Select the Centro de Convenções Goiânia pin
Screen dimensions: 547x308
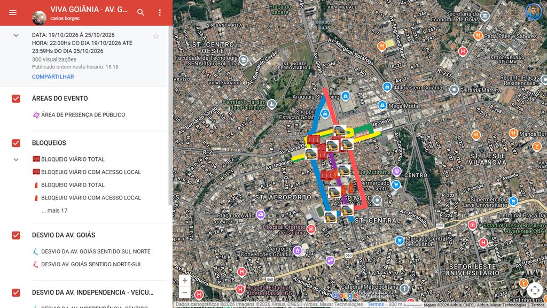297,250
